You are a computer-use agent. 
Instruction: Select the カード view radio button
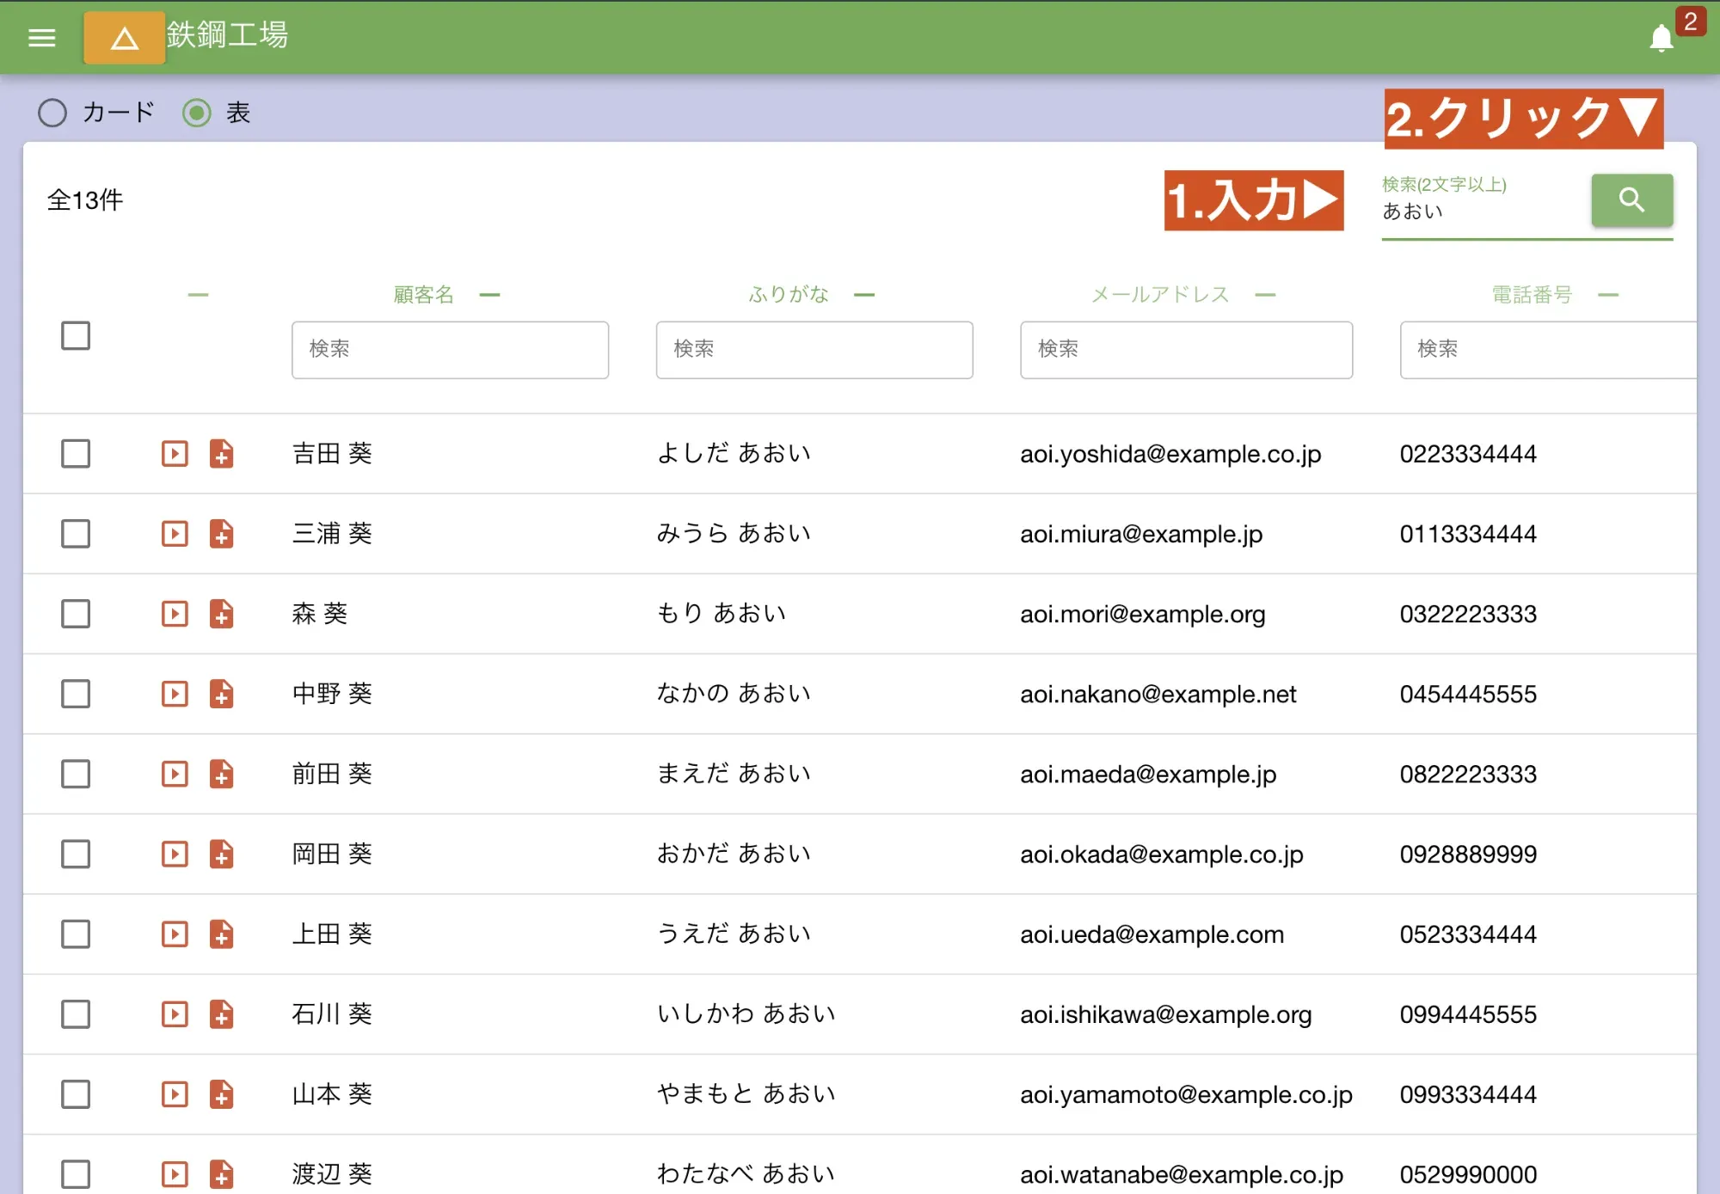(x=52, y=113)
